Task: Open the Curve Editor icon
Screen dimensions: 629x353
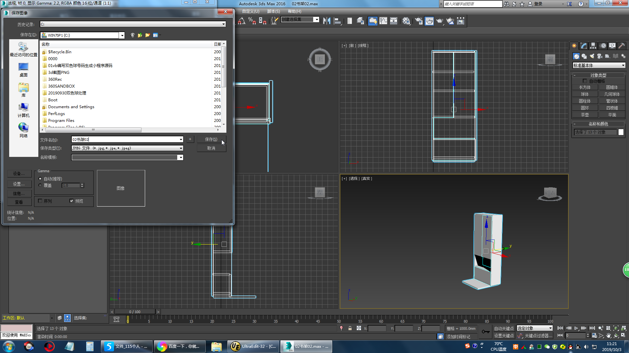Action: coord(383,21)
